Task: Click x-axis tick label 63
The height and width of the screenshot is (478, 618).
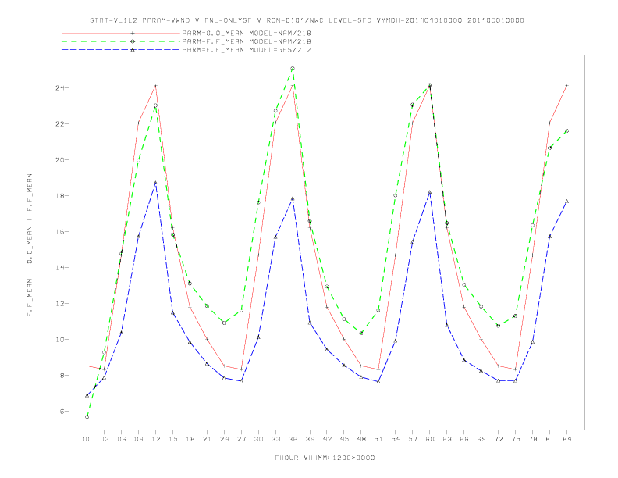Action: 447,439
